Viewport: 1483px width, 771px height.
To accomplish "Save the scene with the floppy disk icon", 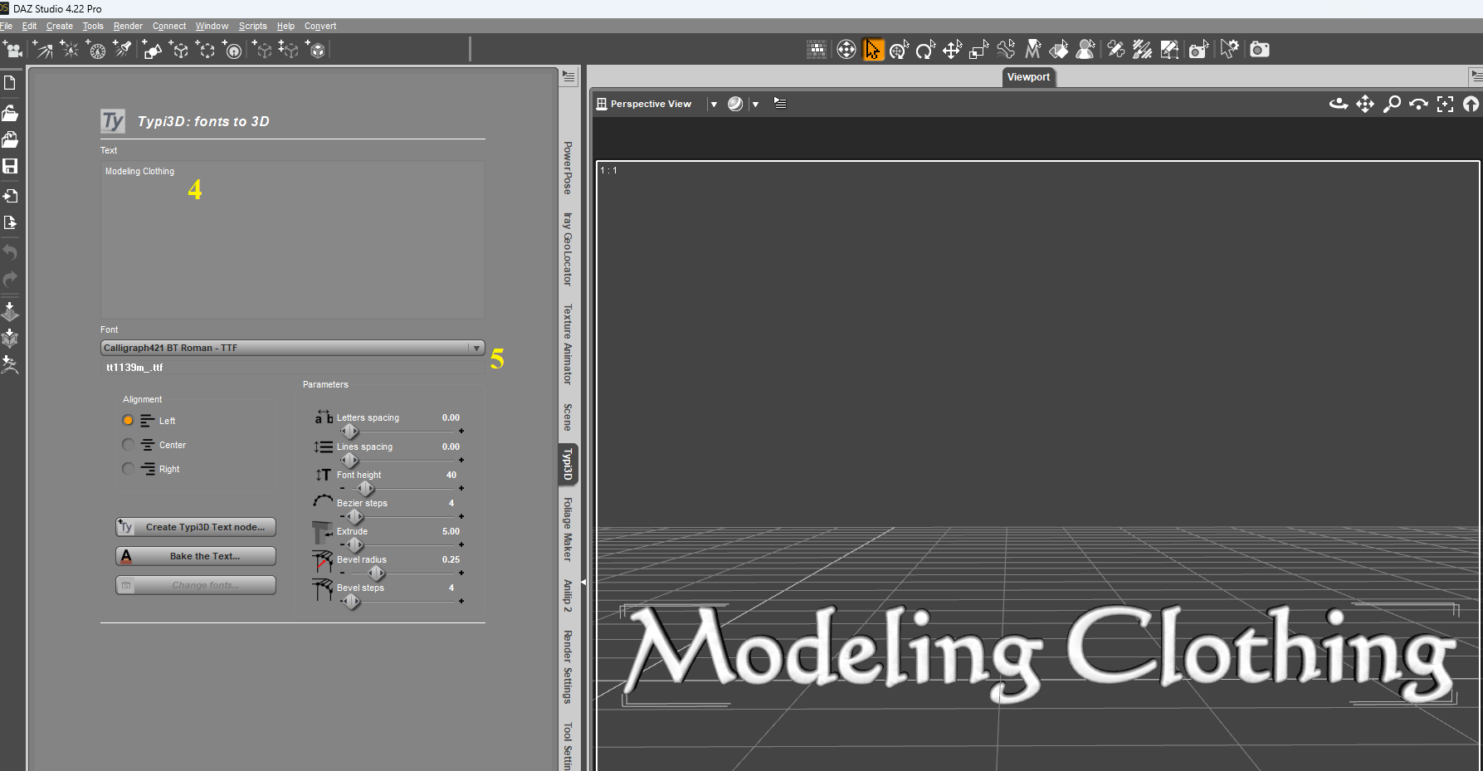I will (10, 166).
